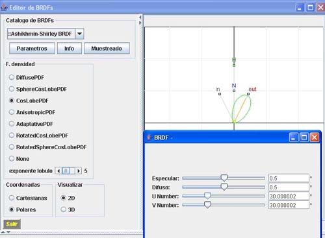Select the 'out' direction handle in plot
This screenshot has width=325, height=238.
(248, 94)
